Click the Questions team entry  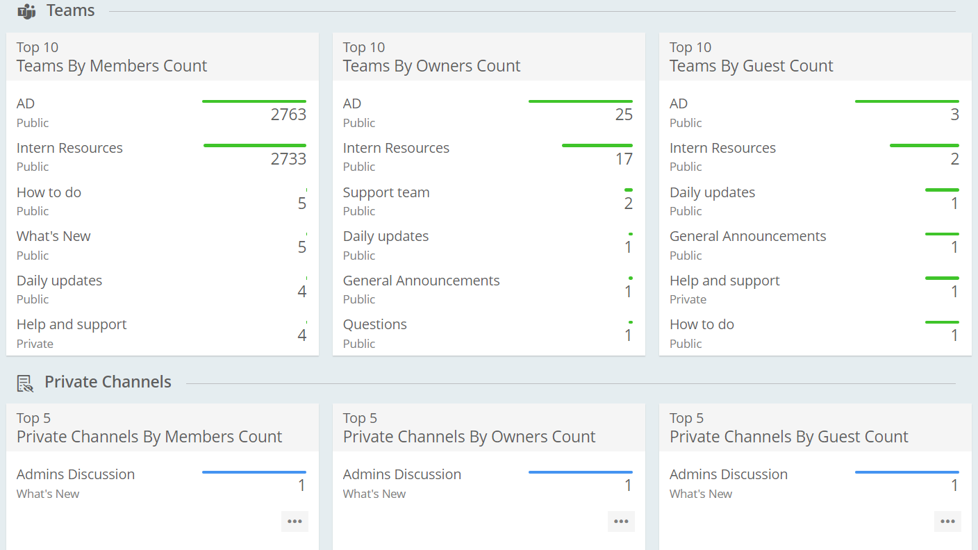(x=375, y=324)
